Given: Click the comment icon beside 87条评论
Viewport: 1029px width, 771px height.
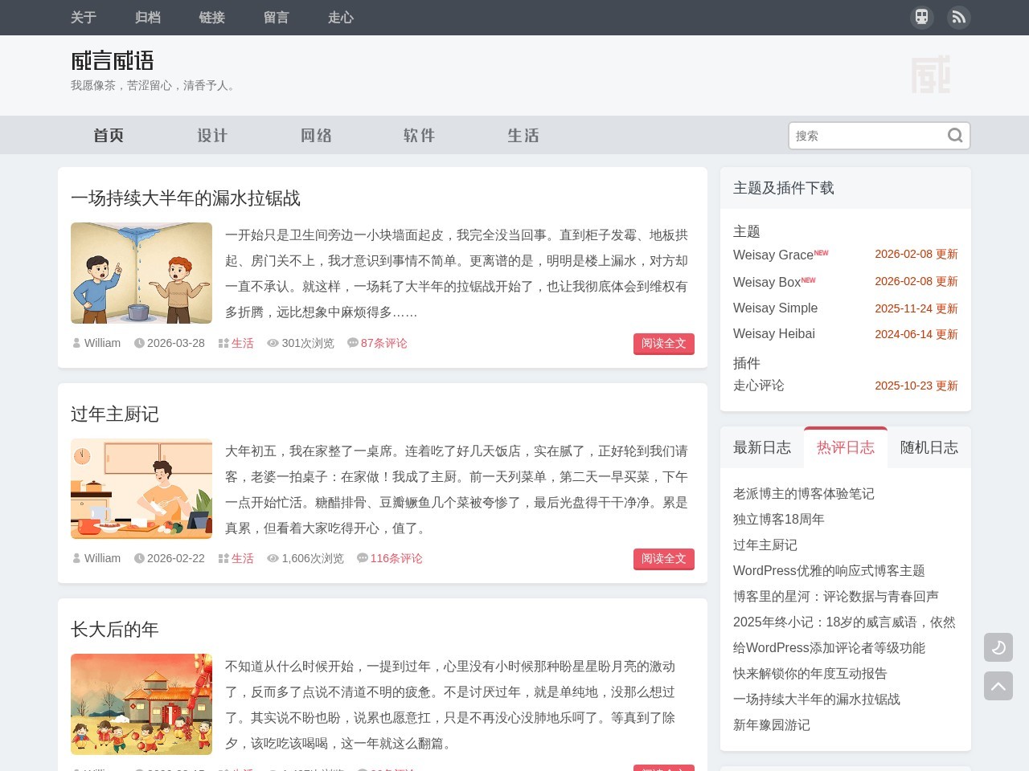Looking at the screenshot, I should tap(352, 343).
